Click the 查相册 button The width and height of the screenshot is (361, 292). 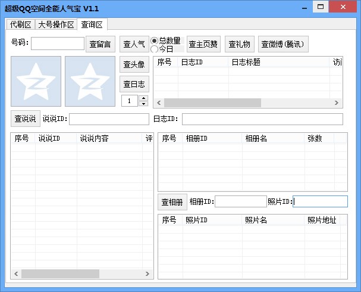coord(172,202)
